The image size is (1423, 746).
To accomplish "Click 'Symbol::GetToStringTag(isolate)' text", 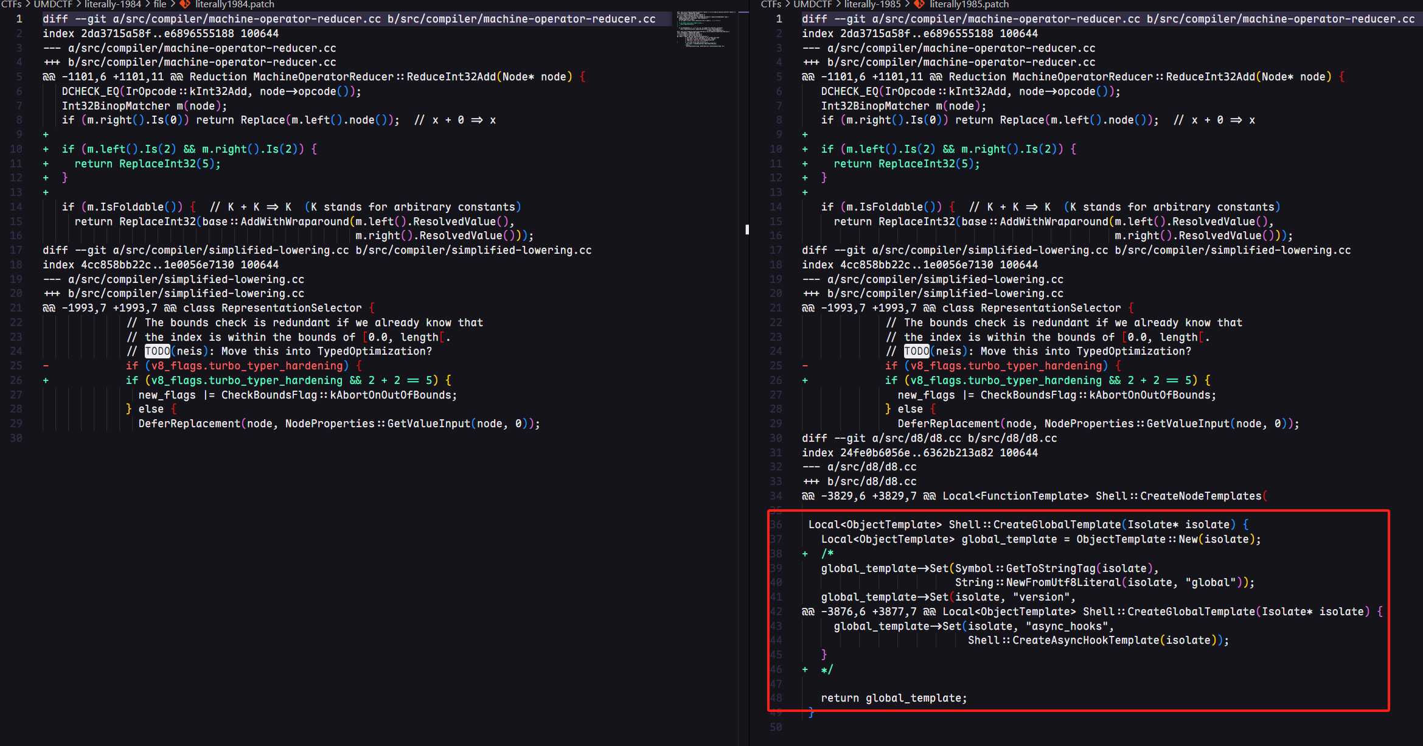I will click(x=1054, y=568).
